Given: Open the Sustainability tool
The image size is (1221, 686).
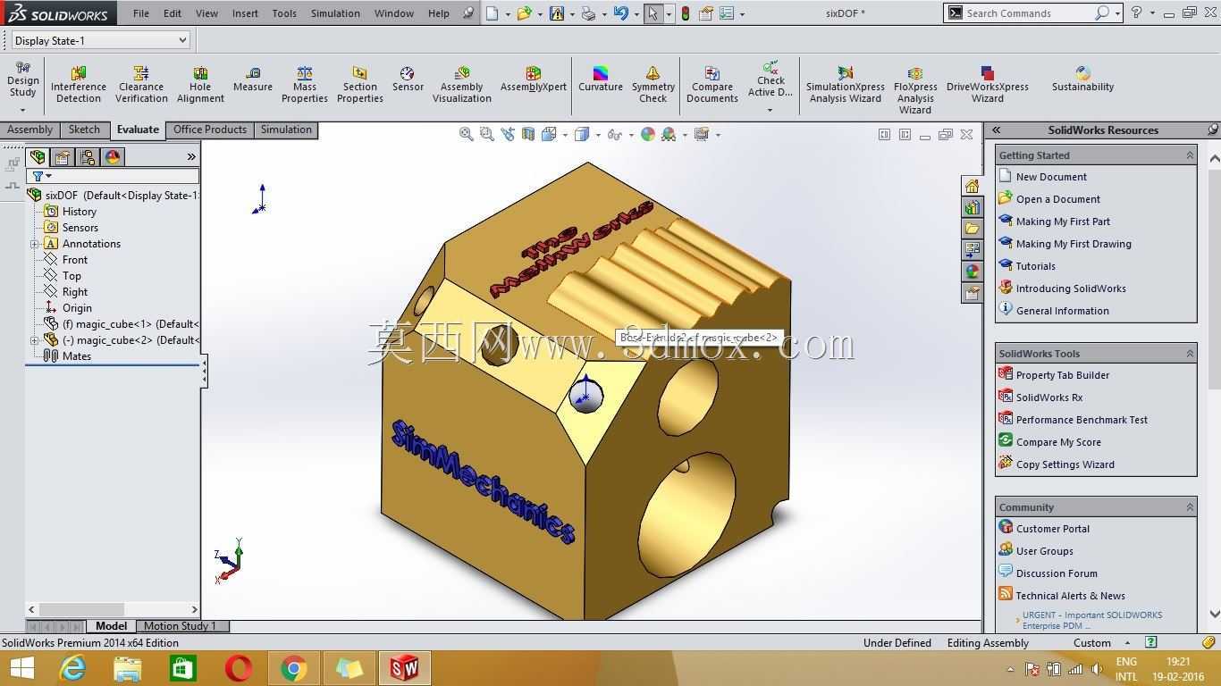Looking at the screenshot, I should tap(1082, 79).
